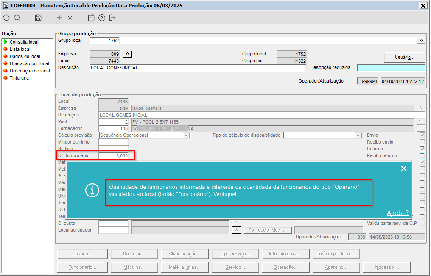Click the Máquina... button
This screenshot has width=431, height=276.
pos(134,267)
